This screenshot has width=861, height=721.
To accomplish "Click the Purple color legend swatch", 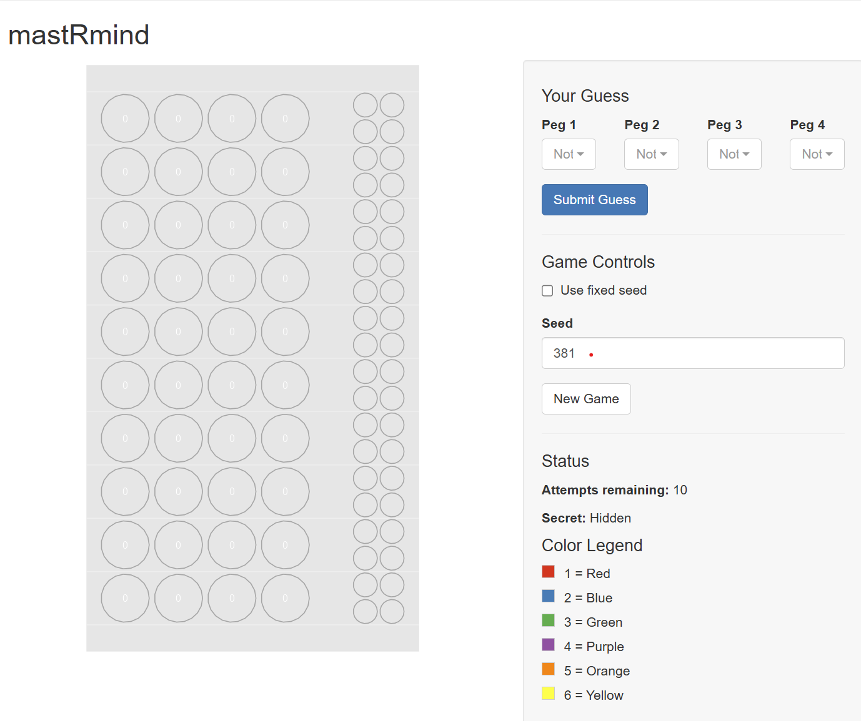I will (x=548, y=645).
